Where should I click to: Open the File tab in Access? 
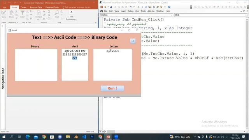pos(5,7)
